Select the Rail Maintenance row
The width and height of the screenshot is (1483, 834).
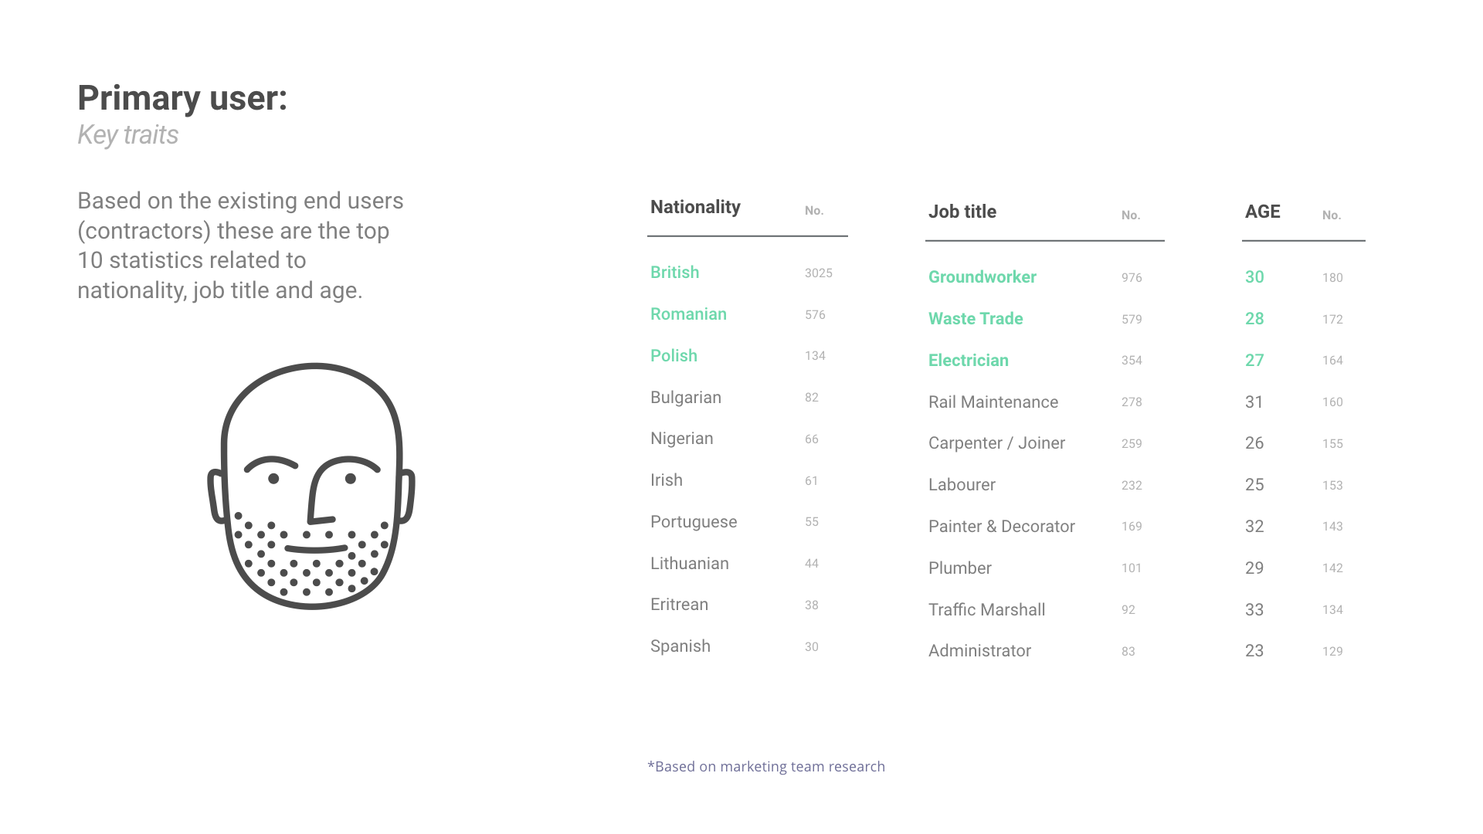click(993, 402)
